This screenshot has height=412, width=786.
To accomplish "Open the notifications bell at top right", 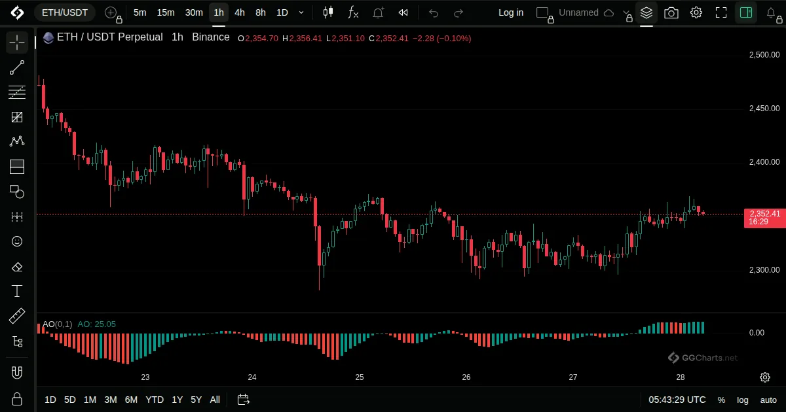I will pos(772,12).
